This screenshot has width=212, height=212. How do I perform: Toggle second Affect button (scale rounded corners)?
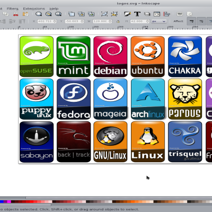(x=201, y=21)
